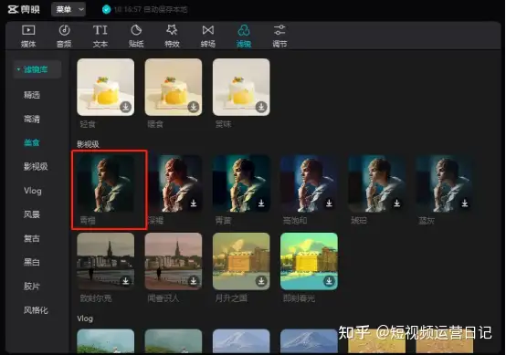The width and height of the screenshot is (506, 355).
Task: Open the 菜单 menu dropdown
Action: coord(69,10)
